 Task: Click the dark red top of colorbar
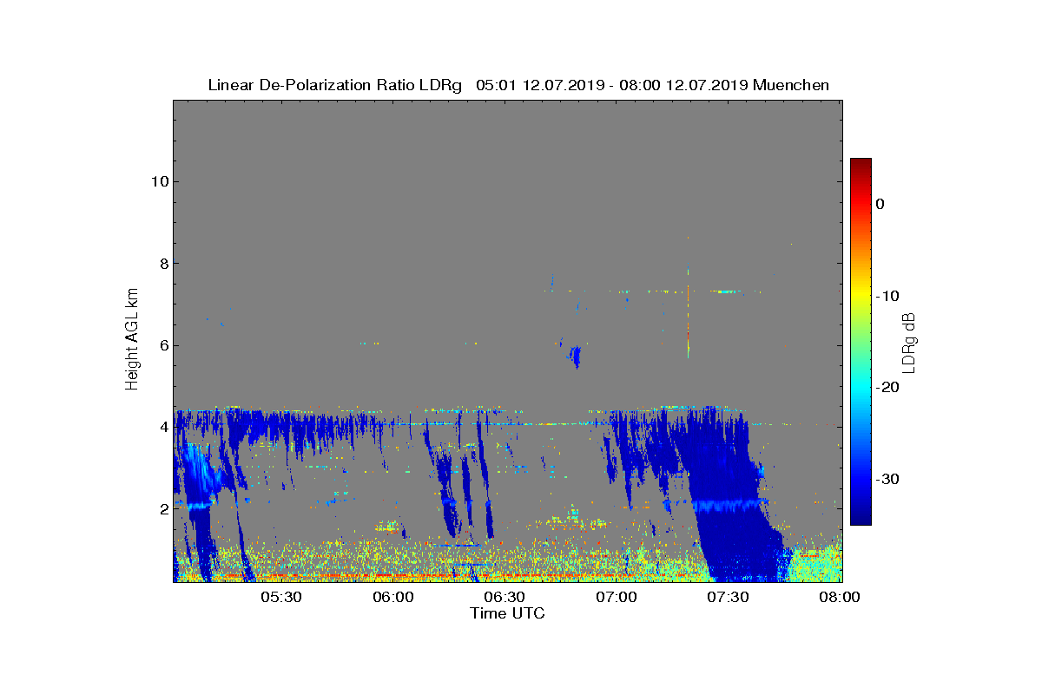[x=861, y=165]
